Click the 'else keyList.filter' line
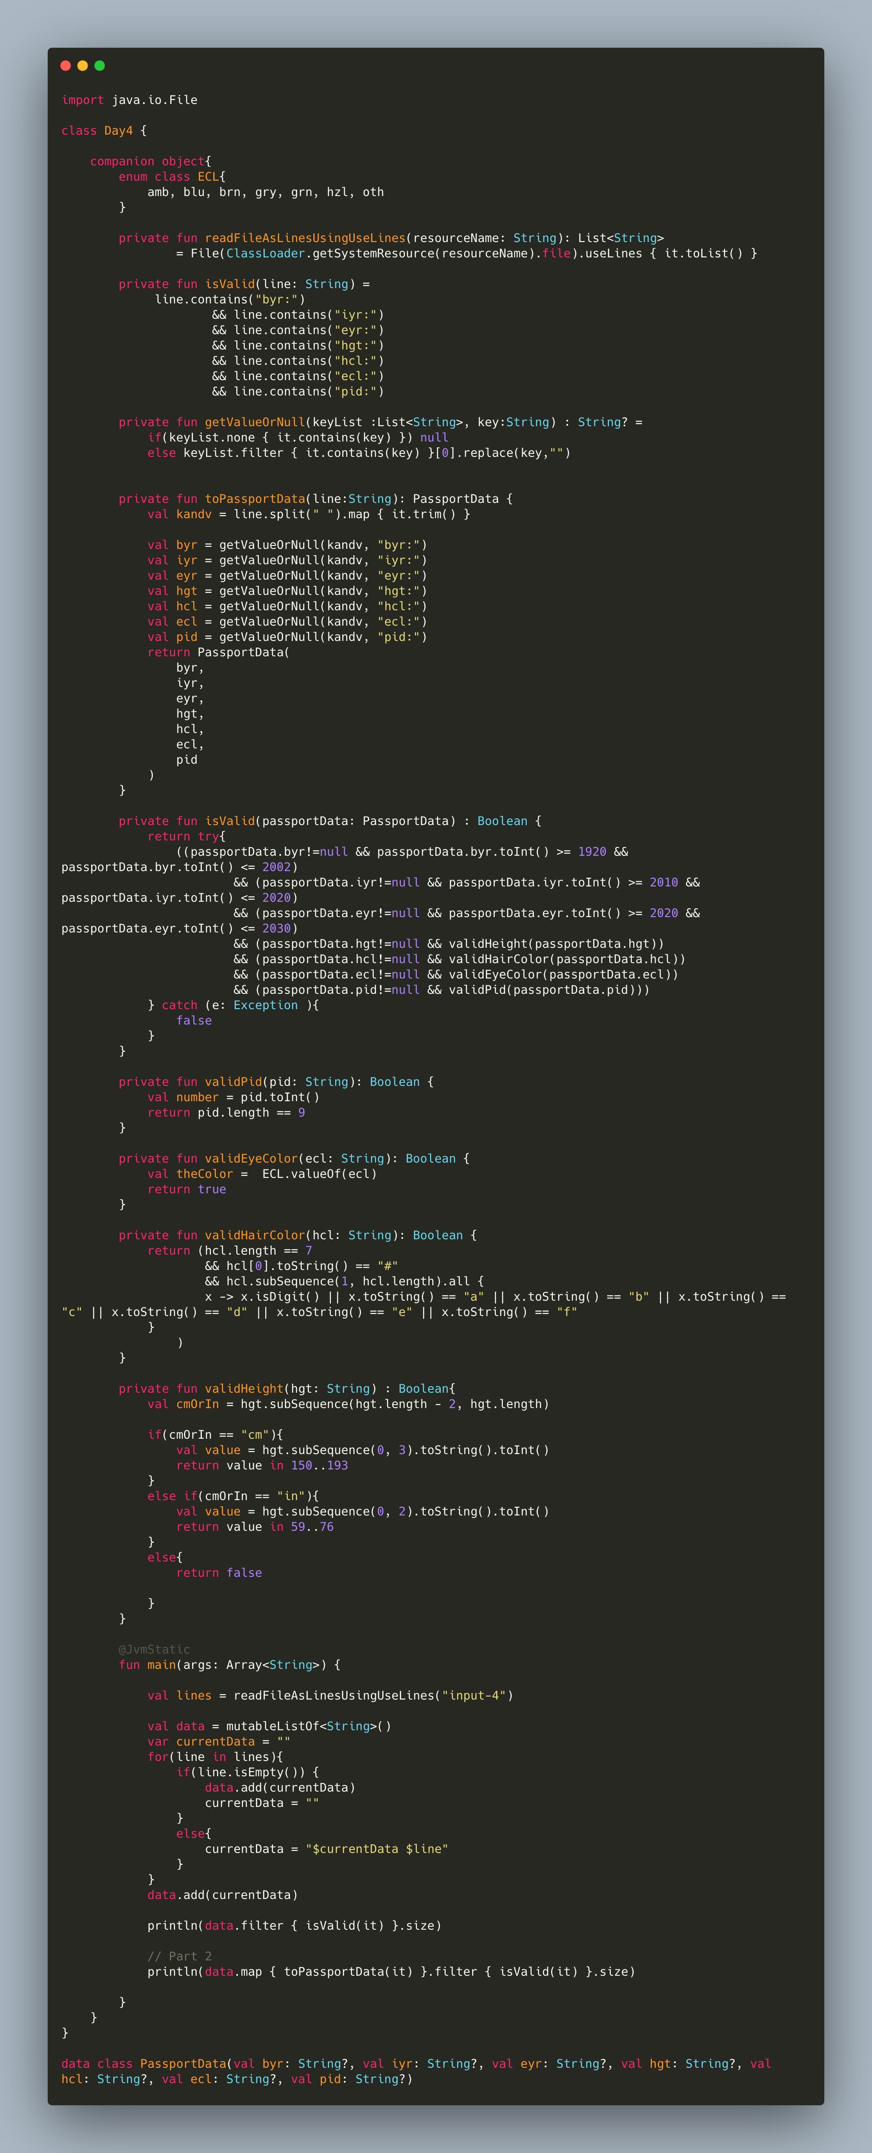 (359, 453)
